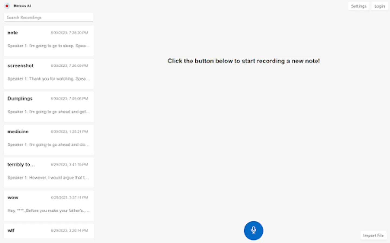This screenshot has height=243, width=390.
Task: Start recording with the blue microphone button
Action: point(253,231)
